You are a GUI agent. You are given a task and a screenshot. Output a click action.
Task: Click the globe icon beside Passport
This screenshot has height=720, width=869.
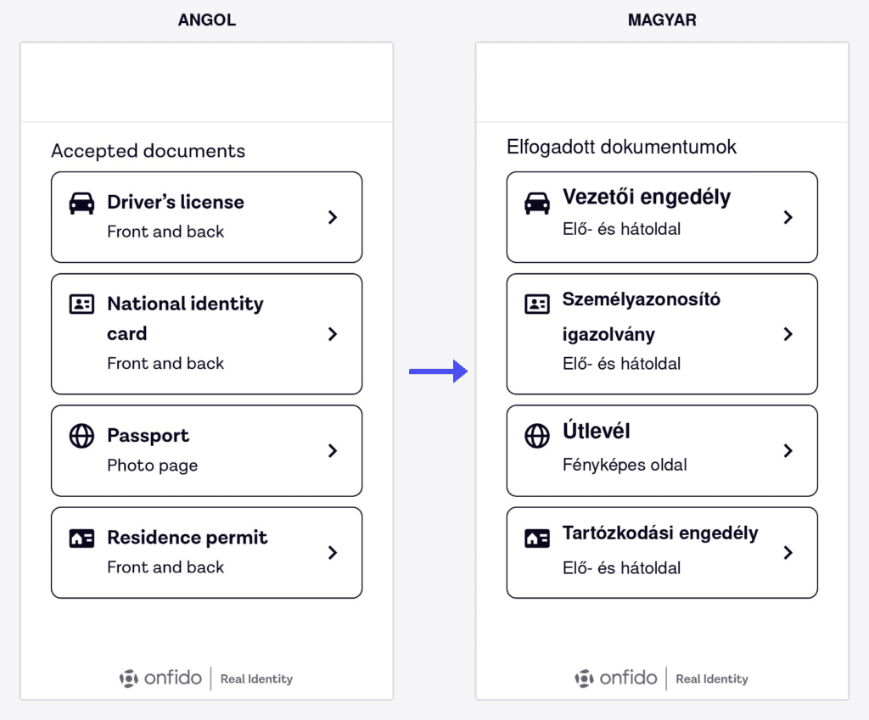(81, 436)
